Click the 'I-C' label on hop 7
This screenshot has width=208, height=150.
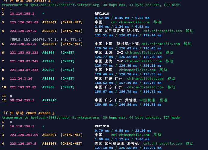120,61
